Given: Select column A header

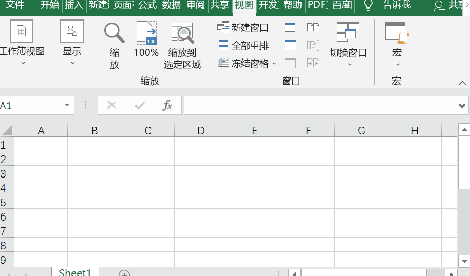Looking at the screenshot, I should [x=41, y=130].
